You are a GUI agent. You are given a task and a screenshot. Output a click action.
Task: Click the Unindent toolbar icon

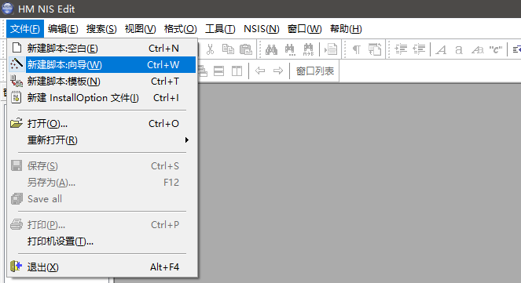[x=419, y=49]
